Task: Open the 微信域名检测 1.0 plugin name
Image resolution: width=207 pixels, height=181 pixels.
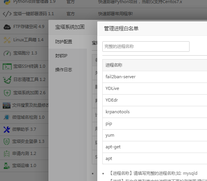Action: pos(28,117)
